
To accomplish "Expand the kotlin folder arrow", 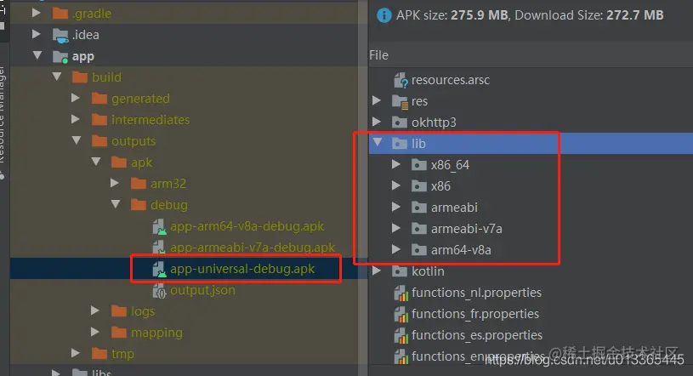I will (x=377, y=271).
